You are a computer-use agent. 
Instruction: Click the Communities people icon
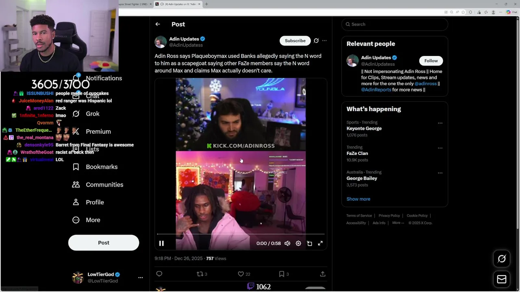[76, 185]
